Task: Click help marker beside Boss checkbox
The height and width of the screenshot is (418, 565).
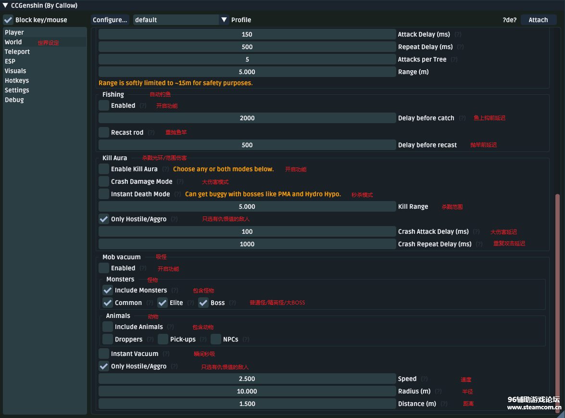Action: pyautogui.click(x=232, y=303)
